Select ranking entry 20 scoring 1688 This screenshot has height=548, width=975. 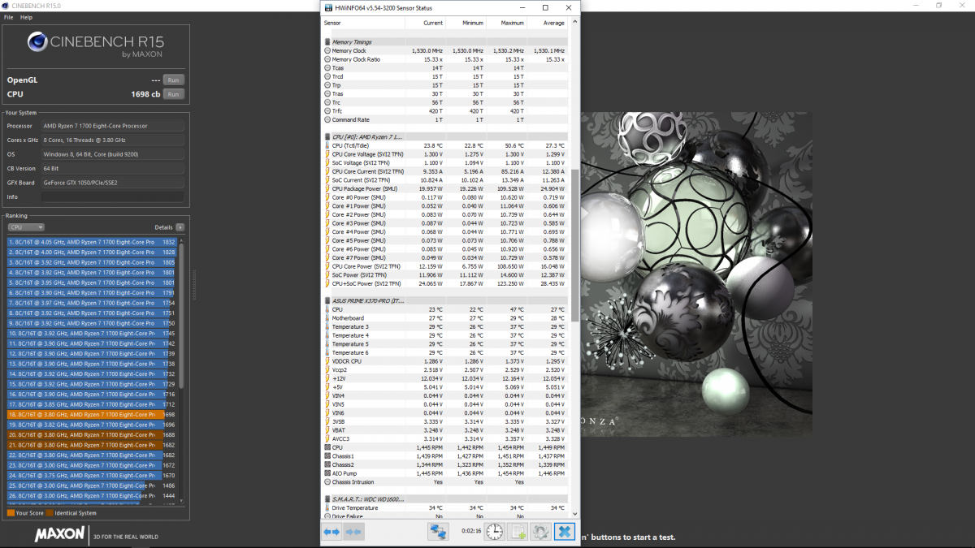92,434
